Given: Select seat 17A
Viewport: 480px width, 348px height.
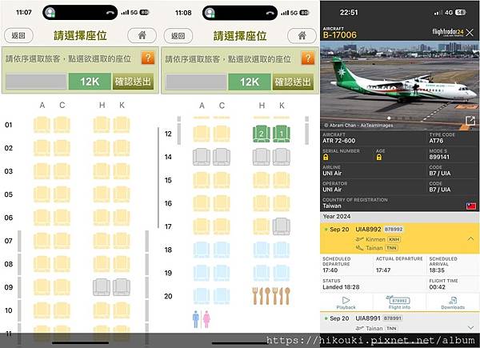Looking at the screenshot, I should tap(202, 226).
